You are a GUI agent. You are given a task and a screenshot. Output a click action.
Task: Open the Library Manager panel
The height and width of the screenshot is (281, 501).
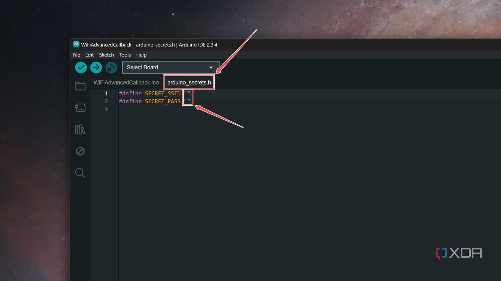tap(80, 130)
